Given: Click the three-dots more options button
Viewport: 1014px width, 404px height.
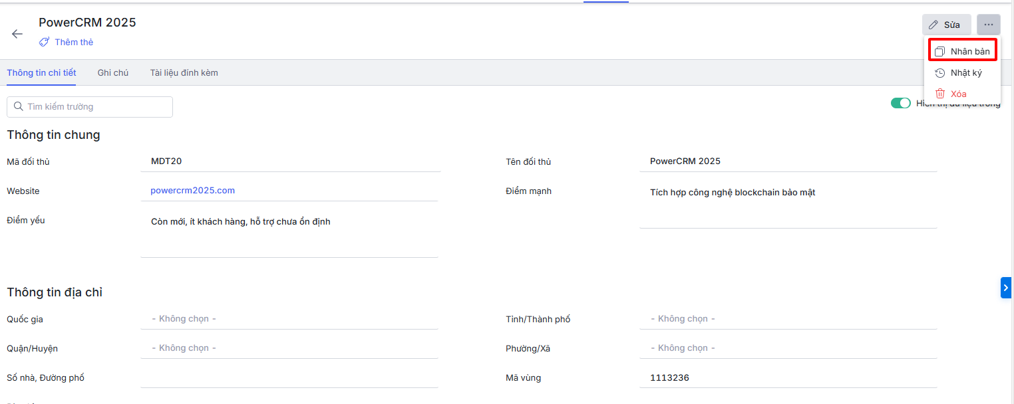Looking at the screenshot, I should tap(988, 25).
